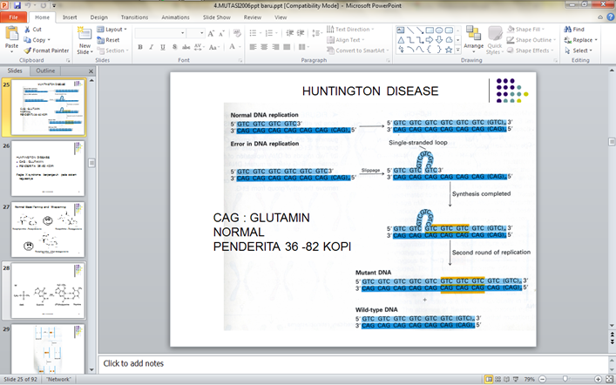Switch to Normal view in status bar

tap(489, 379)
